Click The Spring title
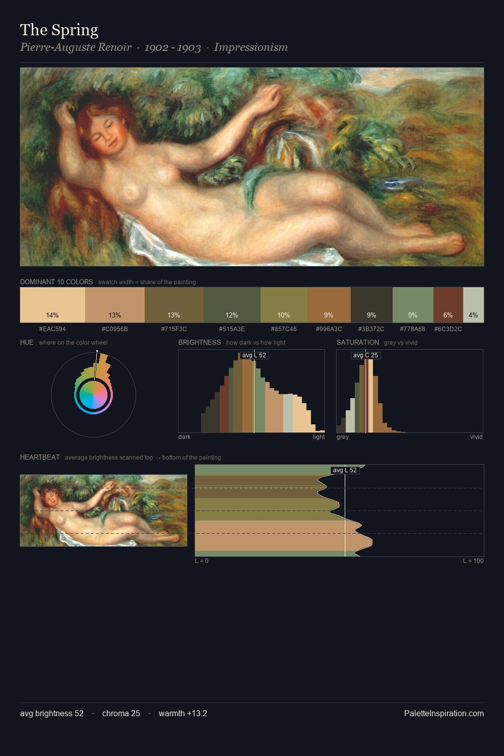The image size is (504, 756). point(59,30)
